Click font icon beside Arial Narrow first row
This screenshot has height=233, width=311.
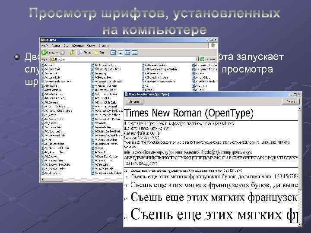point(193,65)
